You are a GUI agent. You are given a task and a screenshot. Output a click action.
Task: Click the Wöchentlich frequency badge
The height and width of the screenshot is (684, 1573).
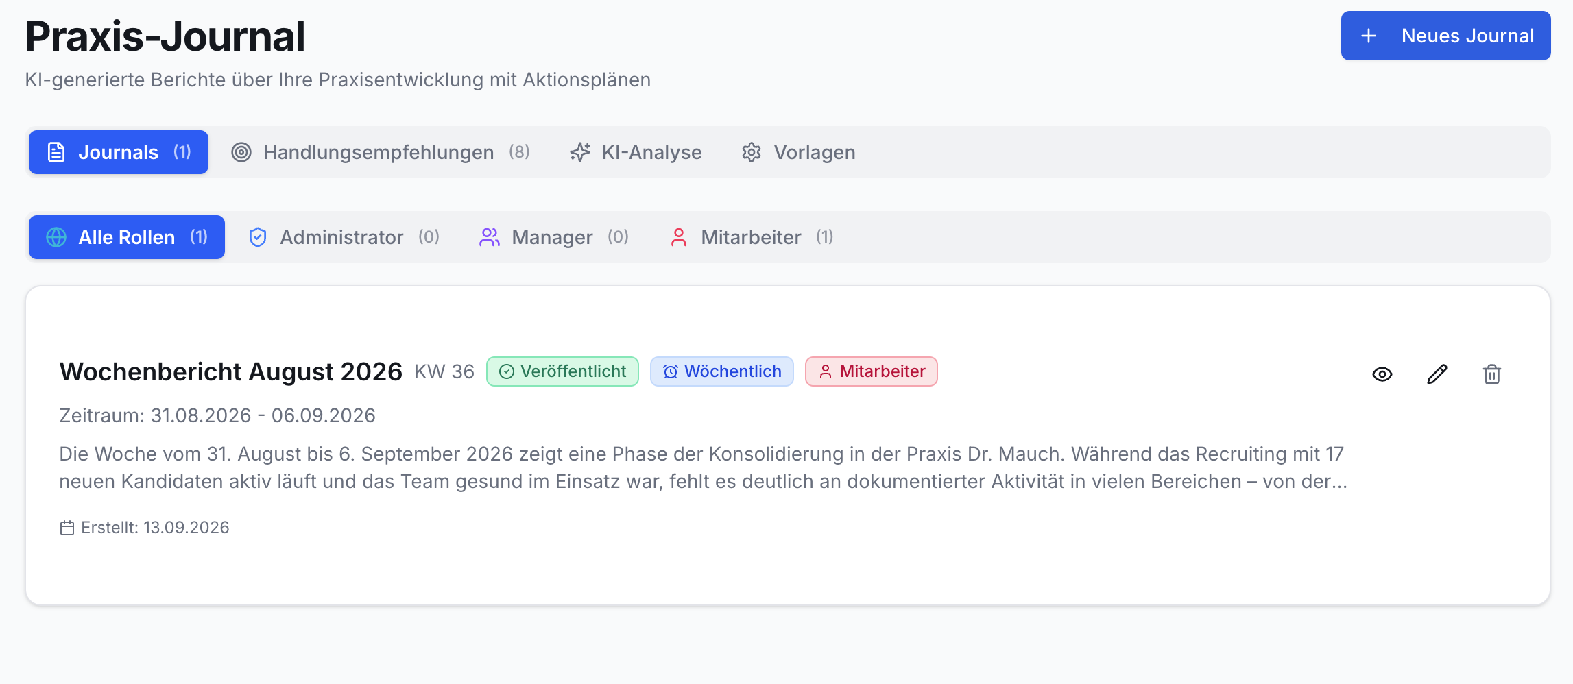click(x=722, y=371)
